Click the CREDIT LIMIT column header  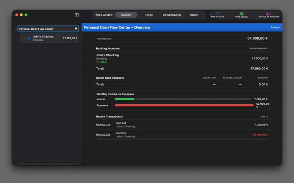coord(209,78)
